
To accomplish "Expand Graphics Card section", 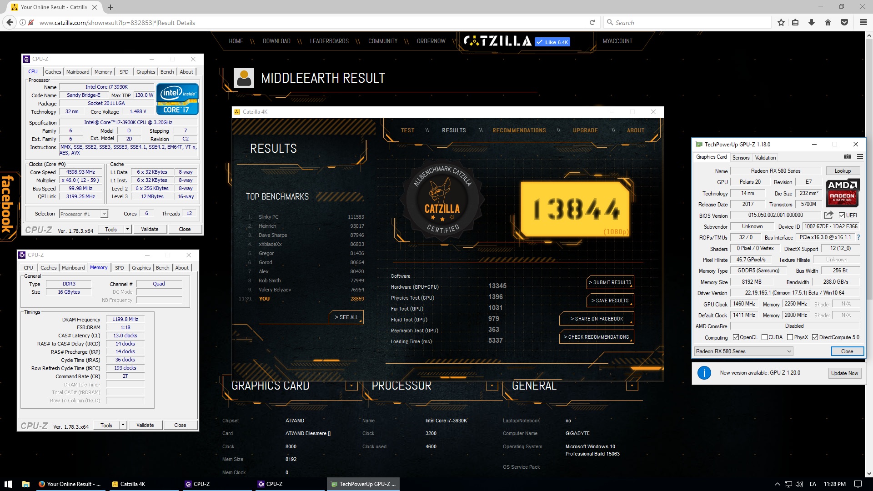I will click(x=351, y=386).
